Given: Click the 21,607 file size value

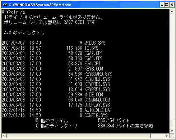Looking at the screenshot, I should click(75, 69).
